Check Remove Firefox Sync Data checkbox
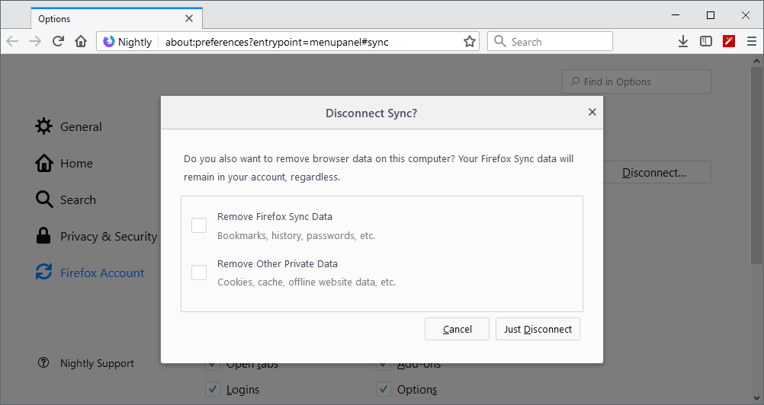The height and width of the screenshot is (405, 764). click(x=199, y=225)
